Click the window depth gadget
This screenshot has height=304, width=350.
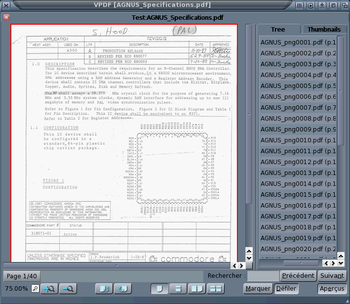pyautogui.click(x=345, y=5)
